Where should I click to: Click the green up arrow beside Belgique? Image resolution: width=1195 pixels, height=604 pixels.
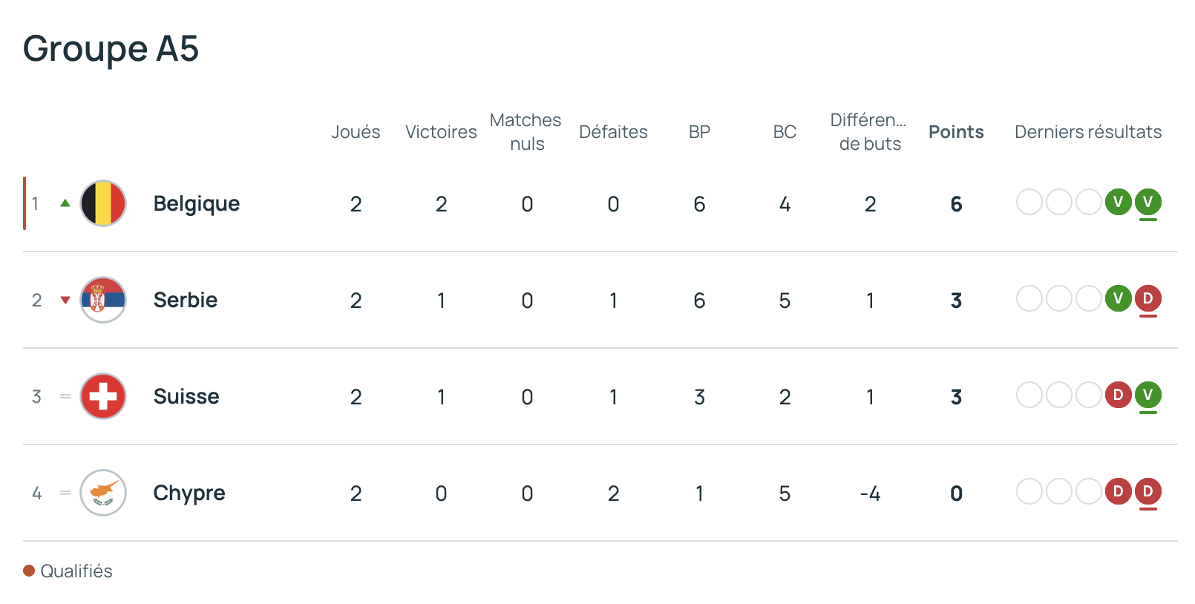pyautogui.click(x=65, y=203)
